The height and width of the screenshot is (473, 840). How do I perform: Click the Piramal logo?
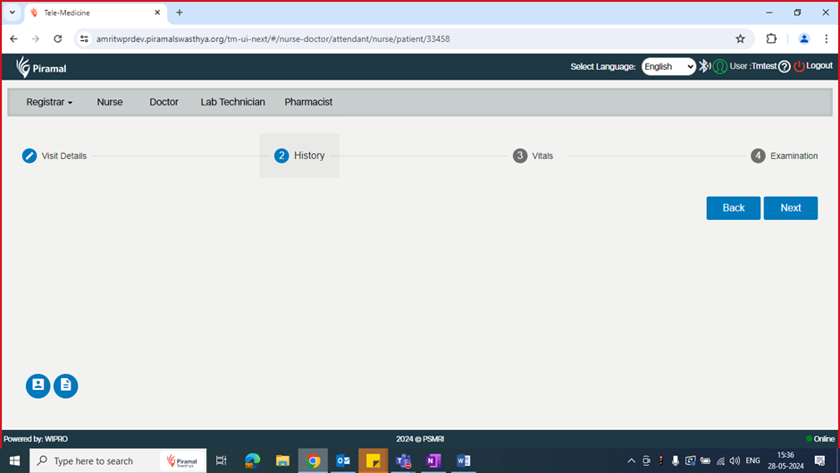[x=41, y=68]
